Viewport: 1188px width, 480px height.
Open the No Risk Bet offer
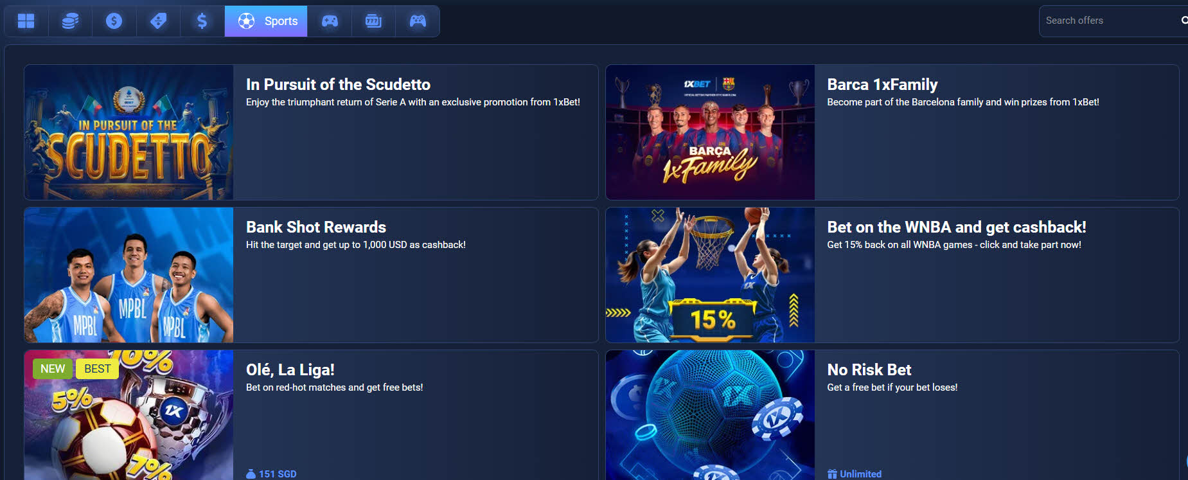(869, 369)
